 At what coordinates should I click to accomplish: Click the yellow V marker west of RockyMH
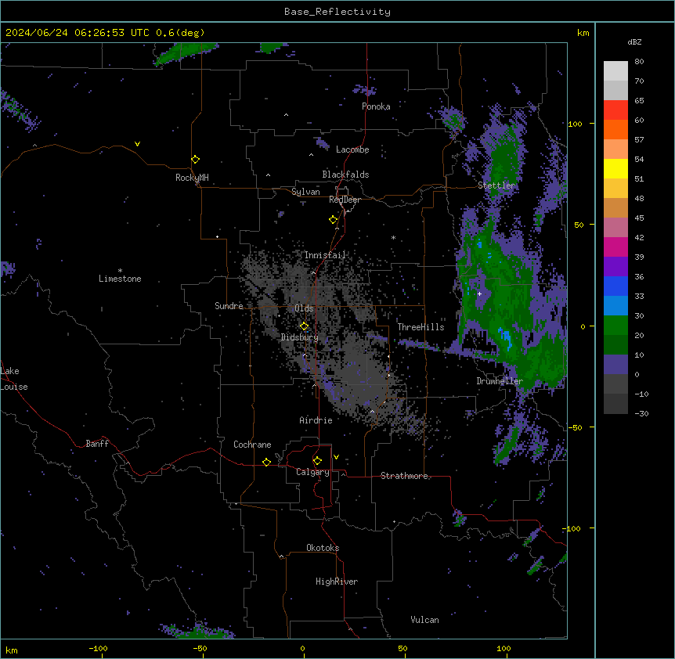coord(137,144)
